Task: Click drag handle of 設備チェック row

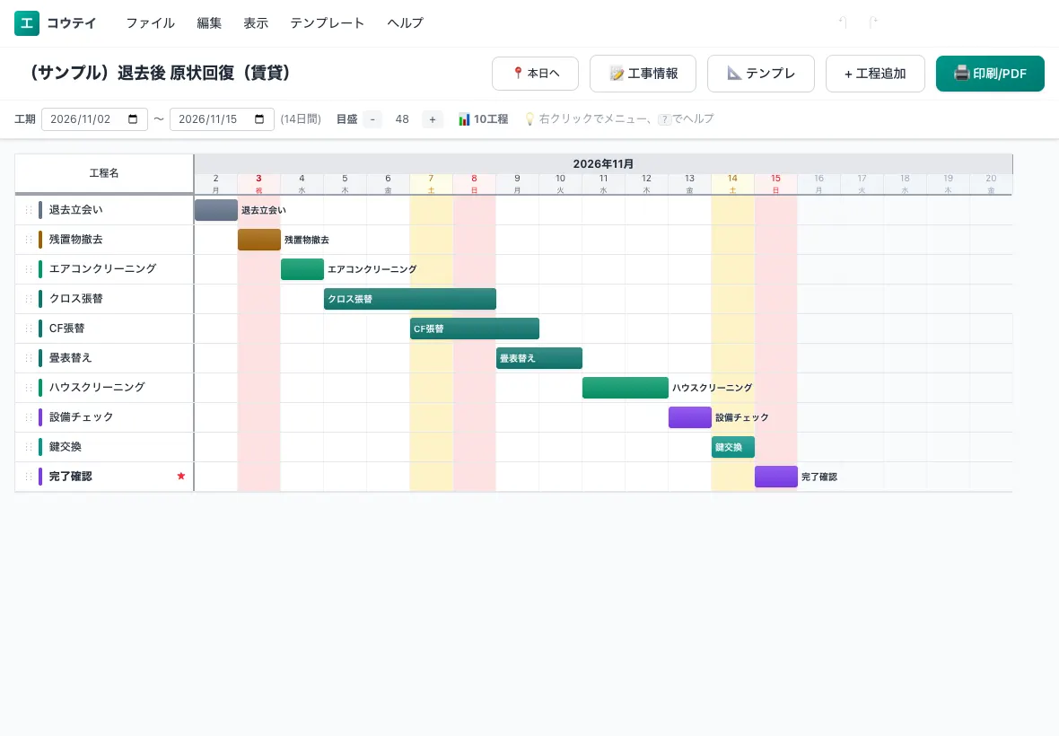Action: coord(29,417)
